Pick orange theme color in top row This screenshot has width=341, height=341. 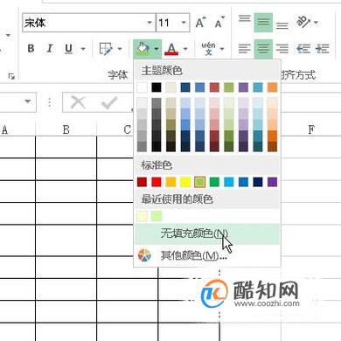(272, 87)
